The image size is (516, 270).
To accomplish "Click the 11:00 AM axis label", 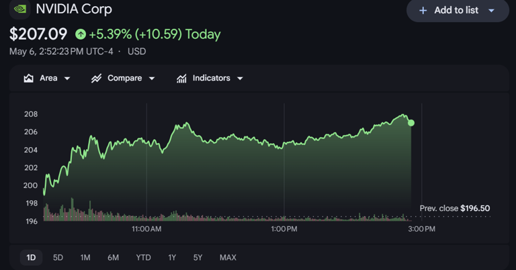I will (146, 229).
